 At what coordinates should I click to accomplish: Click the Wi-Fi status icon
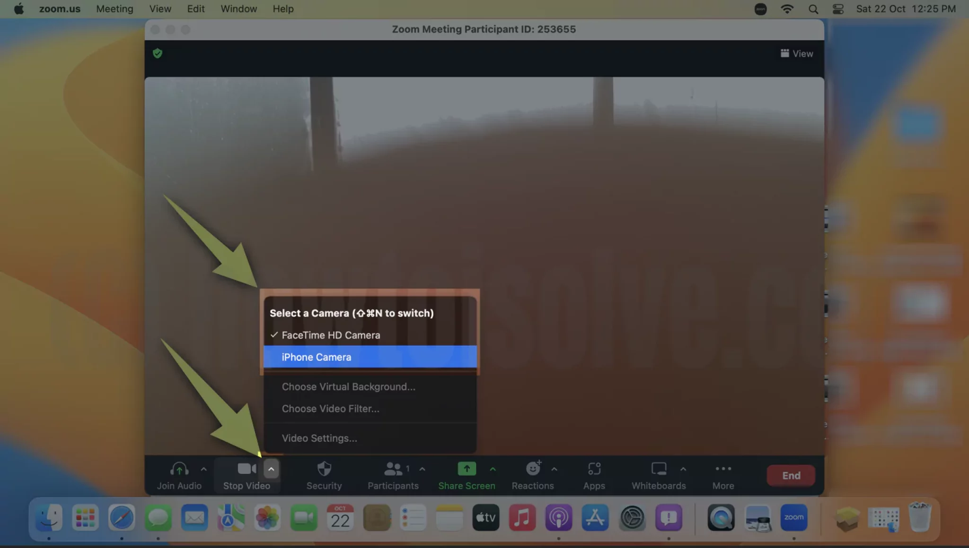(787, 9)
